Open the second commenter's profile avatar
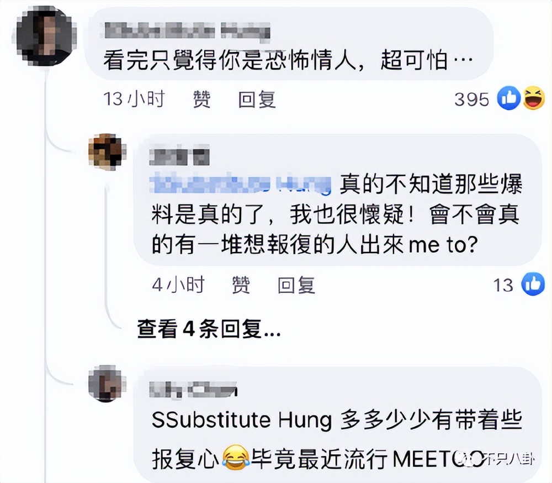The height and width of the screenshot is (483, 552). pos(107,149)
